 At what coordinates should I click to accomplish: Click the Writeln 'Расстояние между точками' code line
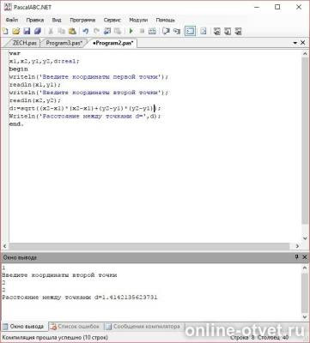point(85,117)
